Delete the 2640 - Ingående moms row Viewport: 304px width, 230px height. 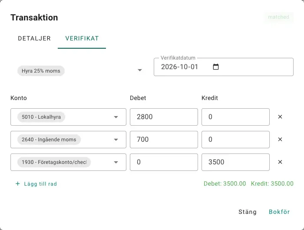280,140
